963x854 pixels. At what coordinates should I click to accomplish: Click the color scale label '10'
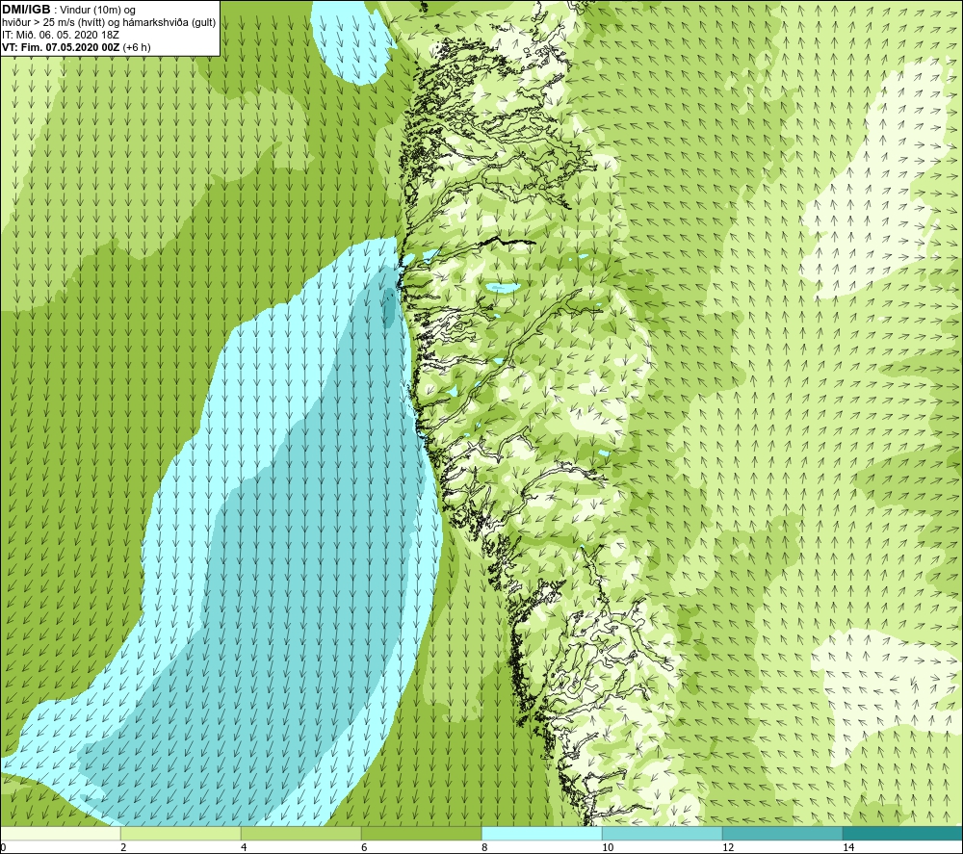point(608,848)
